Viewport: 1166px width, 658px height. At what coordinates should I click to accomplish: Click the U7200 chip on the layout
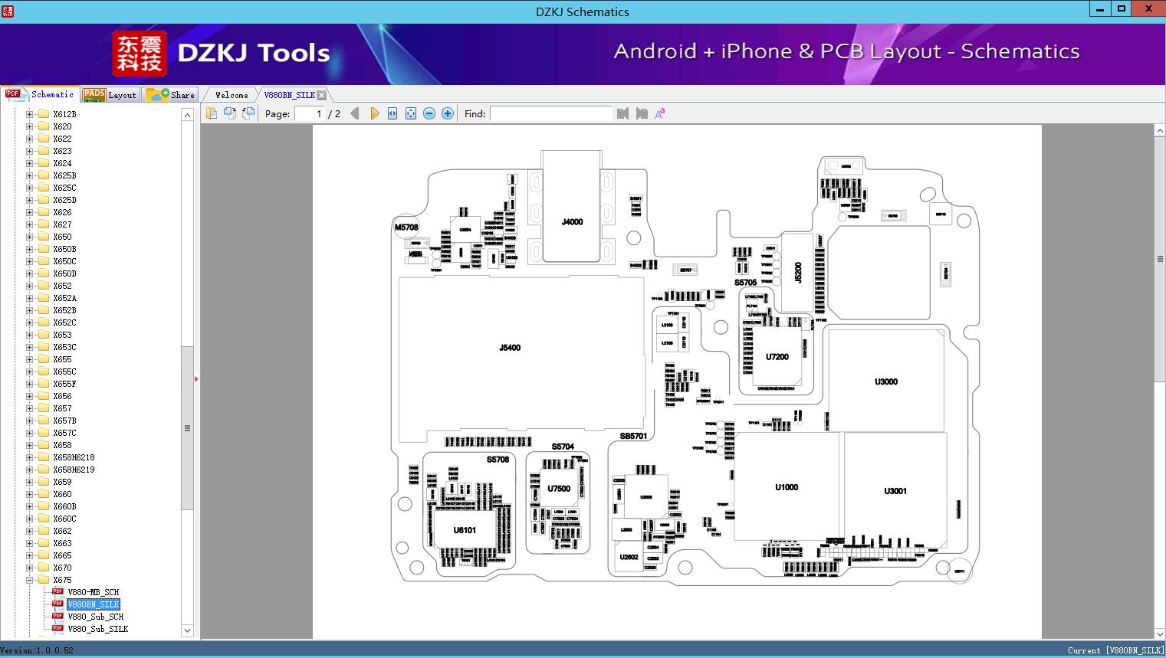pyautogui.click(x=777, y=357)
